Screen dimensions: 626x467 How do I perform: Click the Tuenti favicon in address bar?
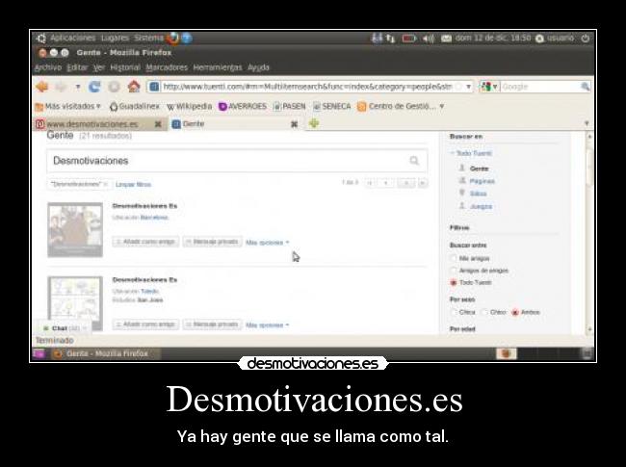pyautogui.click(x=154, y=87)
